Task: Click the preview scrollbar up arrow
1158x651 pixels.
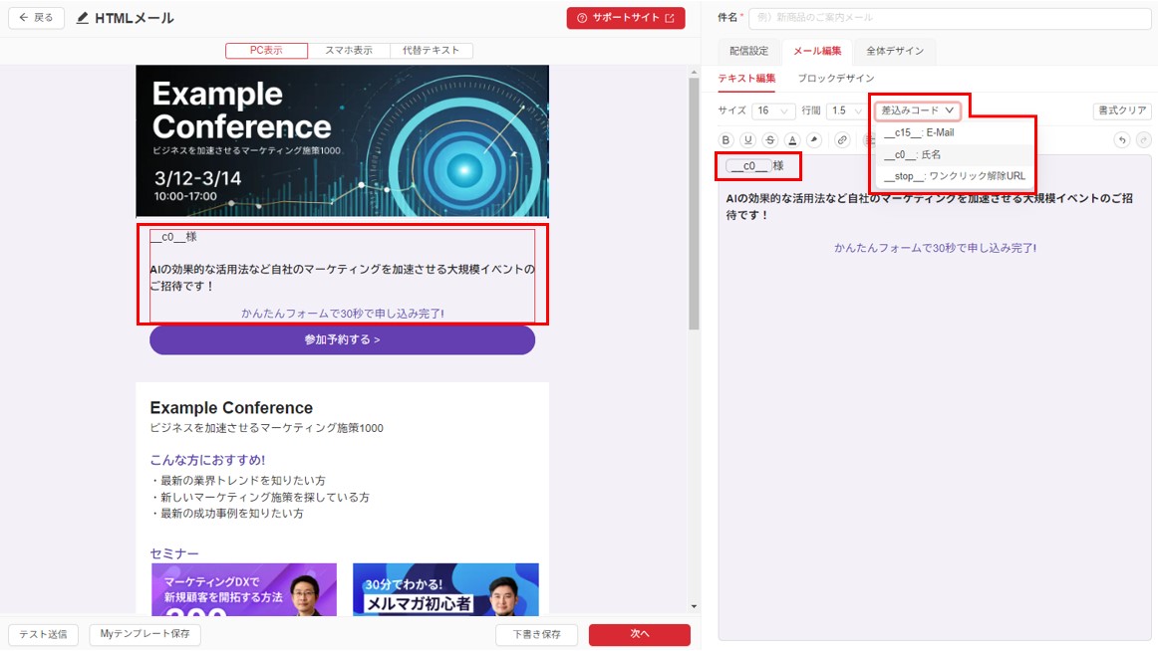Action: click(x=694, y=73)
